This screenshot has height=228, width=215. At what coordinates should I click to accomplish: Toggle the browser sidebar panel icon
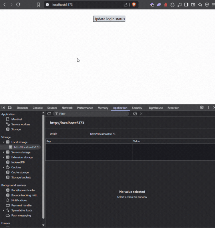[186, 5]
